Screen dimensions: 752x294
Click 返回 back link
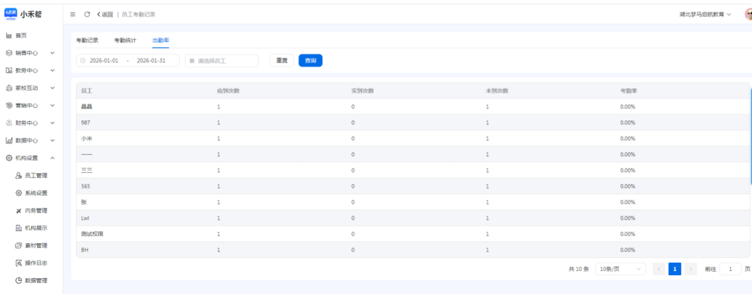tap(104, 14)
